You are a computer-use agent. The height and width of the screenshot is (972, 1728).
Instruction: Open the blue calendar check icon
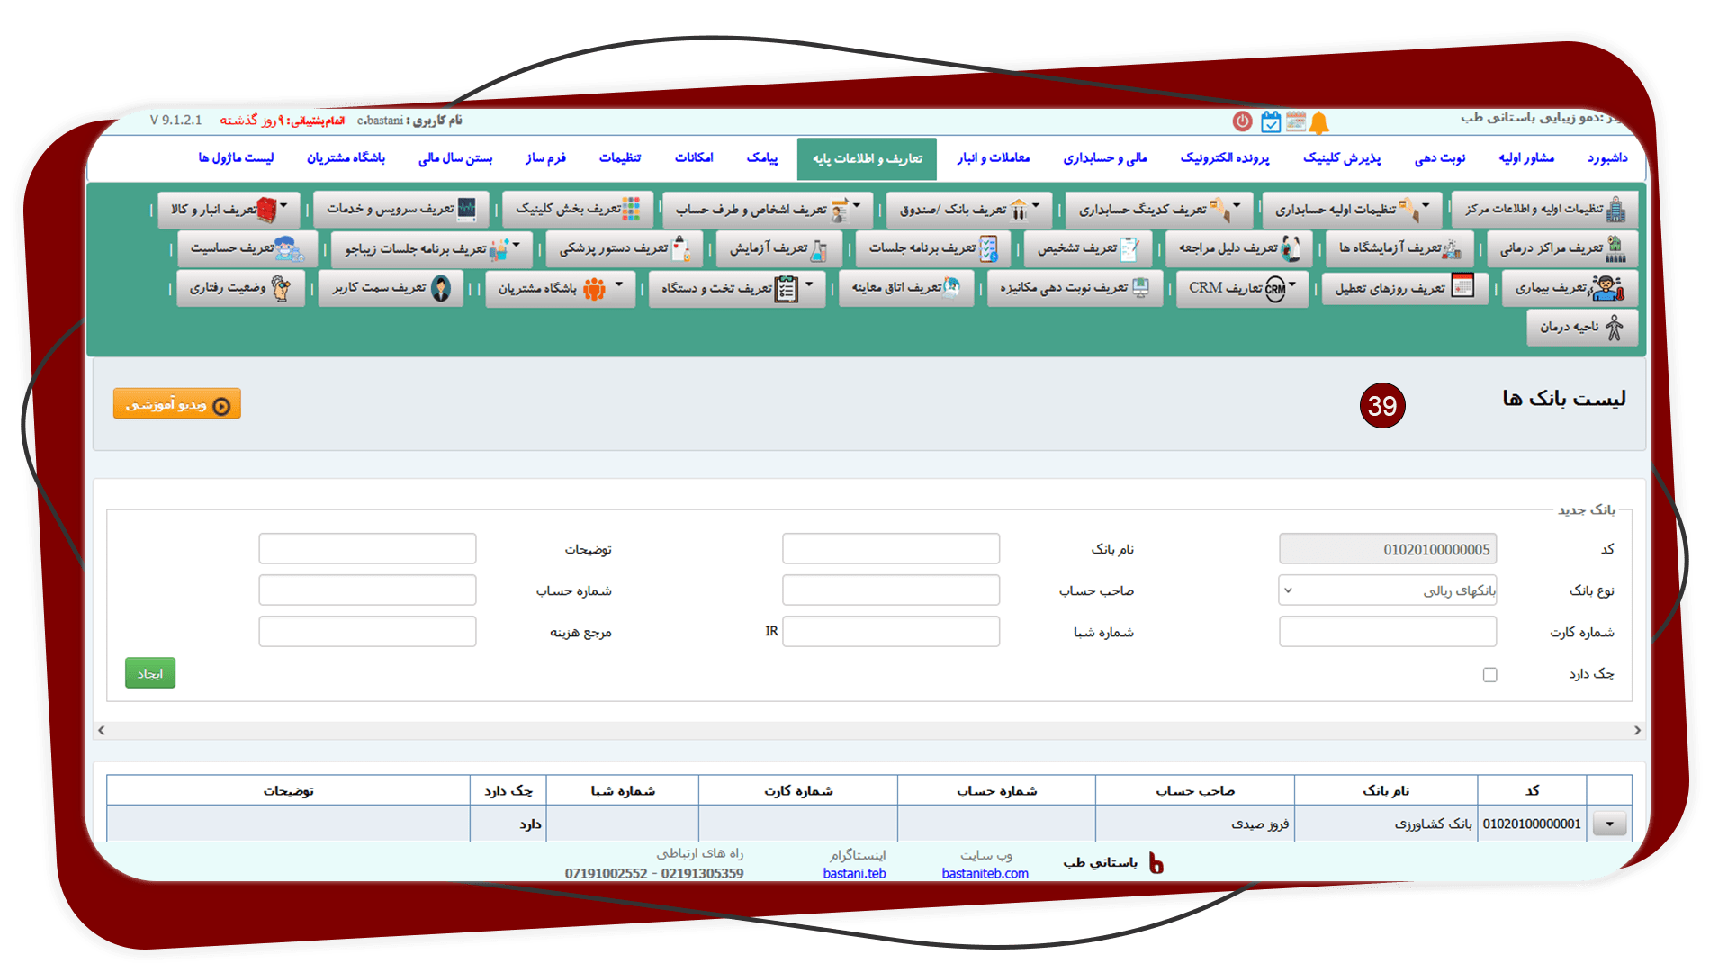[x=1270, y=121]
